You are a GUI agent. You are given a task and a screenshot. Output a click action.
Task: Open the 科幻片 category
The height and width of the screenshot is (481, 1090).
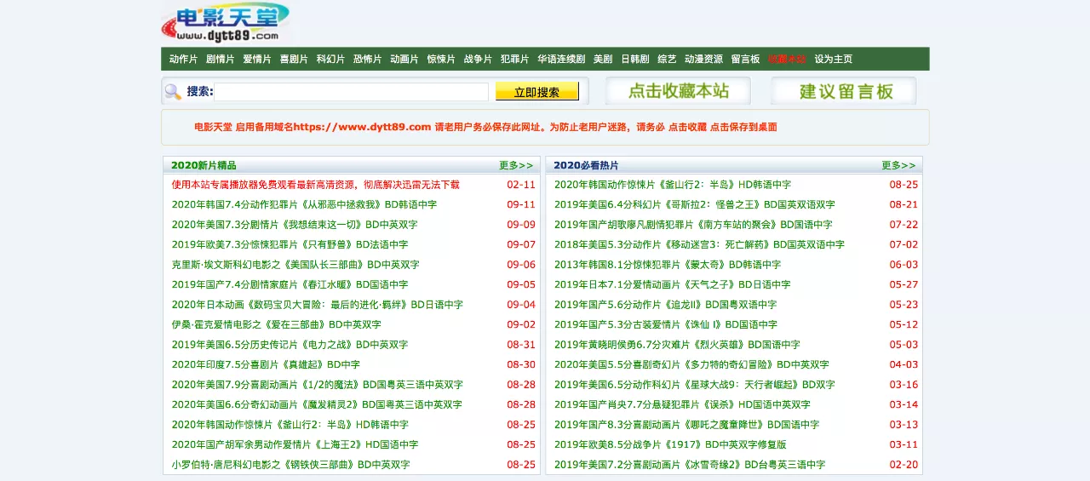tap(330, 59)
